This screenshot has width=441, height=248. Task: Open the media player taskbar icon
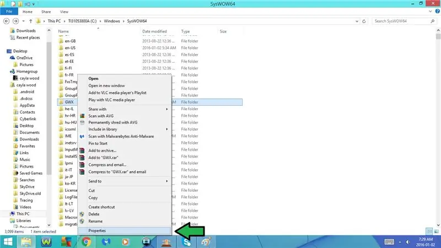pyautogui.click(x=126, y=242)
